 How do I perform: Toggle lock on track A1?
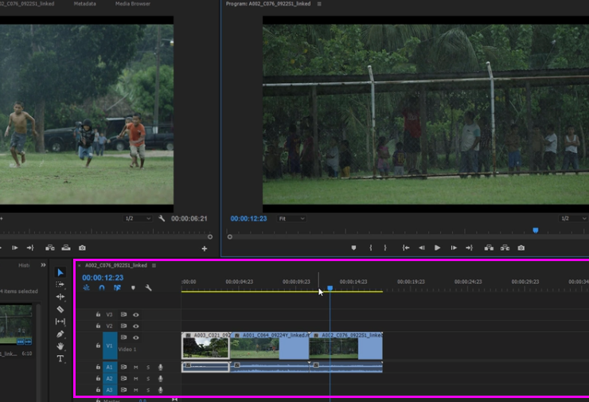click(98, 367)
